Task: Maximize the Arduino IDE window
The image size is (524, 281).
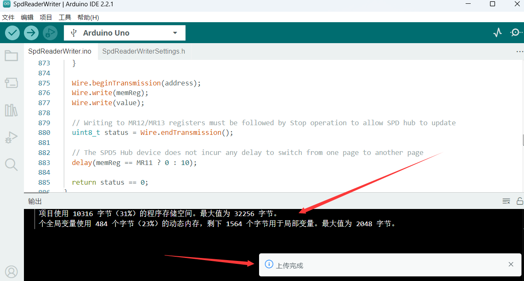Action: (x=493, y=4)
